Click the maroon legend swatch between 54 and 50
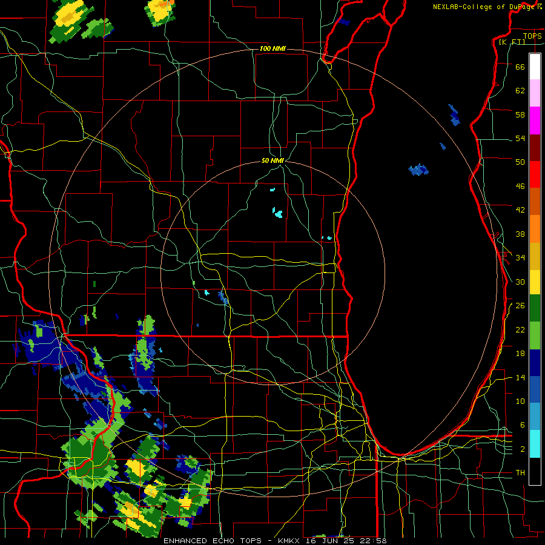Viewport: 545px width, 545px height. [x=535, y=147]
